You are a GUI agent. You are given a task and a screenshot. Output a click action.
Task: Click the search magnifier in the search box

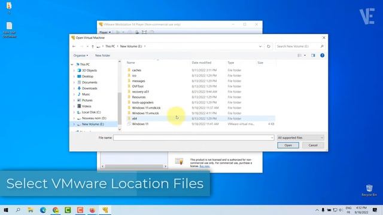[322, 47]
